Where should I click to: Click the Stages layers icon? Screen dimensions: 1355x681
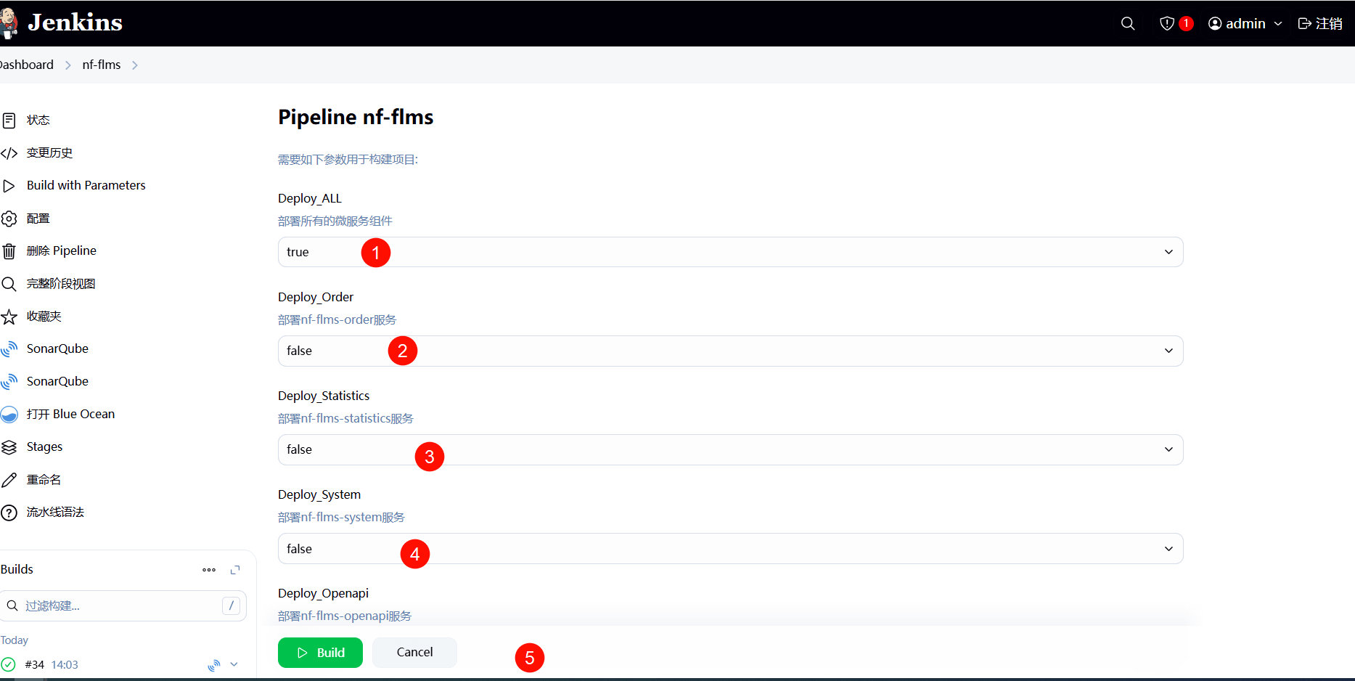pyautogui.click(x=9, y=447)
